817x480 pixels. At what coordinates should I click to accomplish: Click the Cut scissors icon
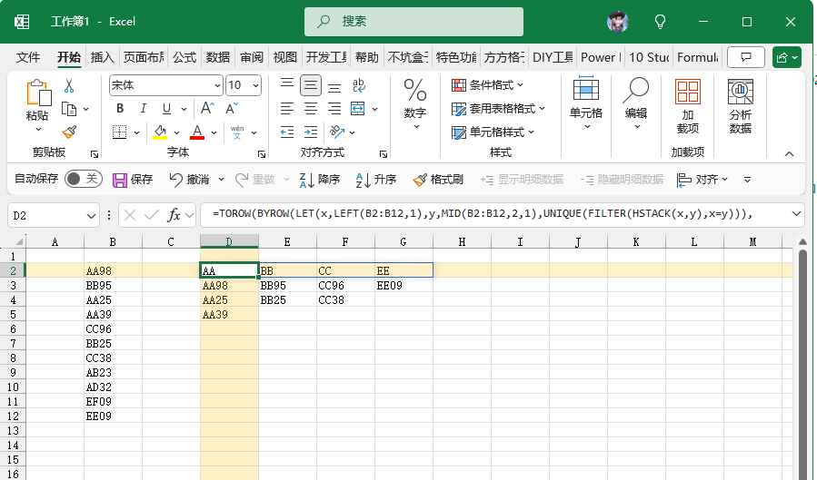click(69, 86)
